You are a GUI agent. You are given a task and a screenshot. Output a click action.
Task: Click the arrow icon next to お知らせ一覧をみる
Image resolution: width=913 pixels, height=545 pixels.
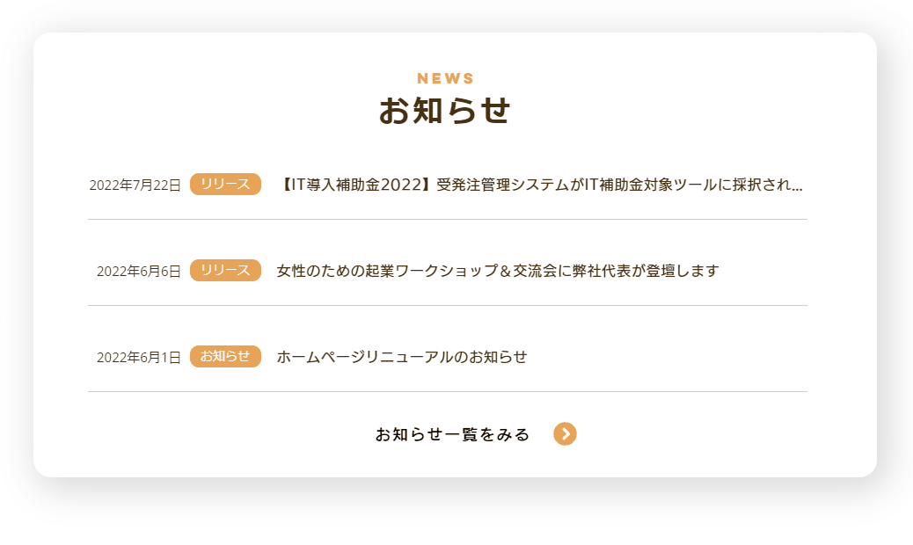[566, 433]
